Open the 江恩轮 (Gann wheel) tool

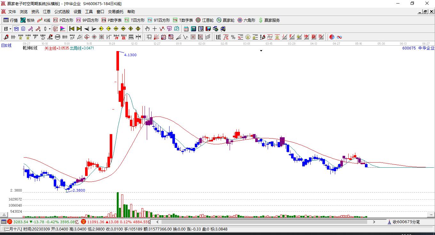coord(205,20)
